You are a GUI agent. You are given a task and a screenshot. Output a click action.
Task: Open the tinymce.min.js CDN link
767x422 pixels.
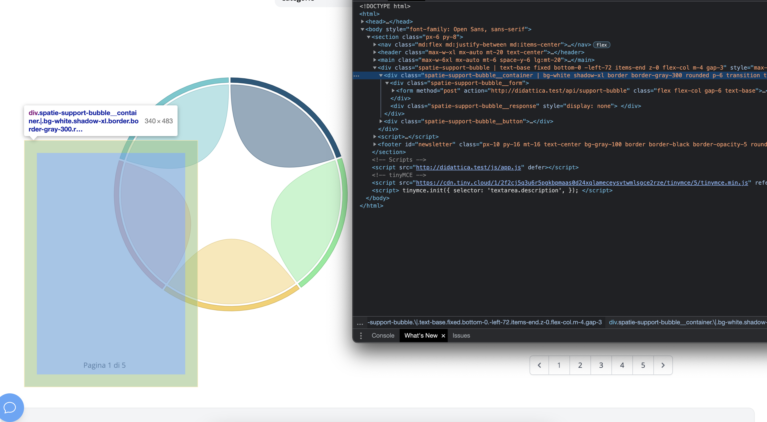(582, 183)
